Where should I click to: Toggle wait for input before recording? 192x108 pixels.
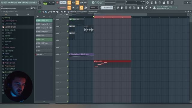[x=73, y=3]
